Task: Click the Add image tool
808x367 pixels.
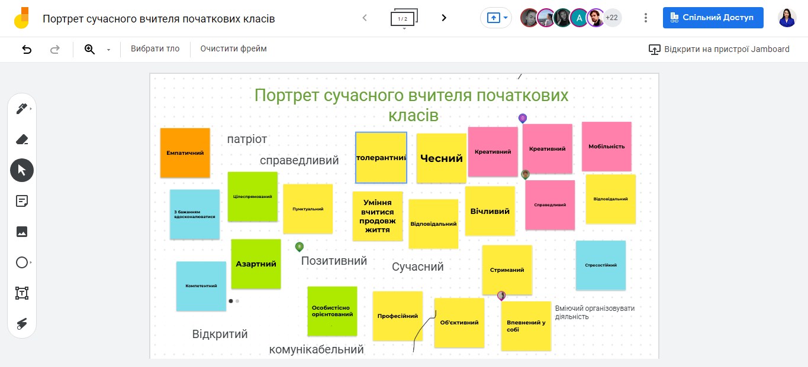Action: point(21,232)
